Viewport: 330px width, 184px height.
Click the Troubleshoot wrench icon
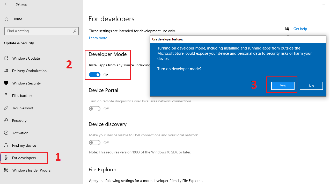(x=6, y=108)
